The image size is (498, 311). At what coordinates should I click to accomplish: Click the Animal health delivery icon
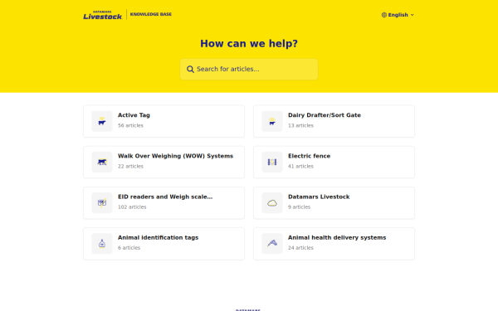coord(272,243)
